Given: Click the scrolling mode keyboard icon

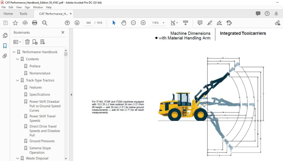Looking at the screenshot, I should [x=185, y=23].
